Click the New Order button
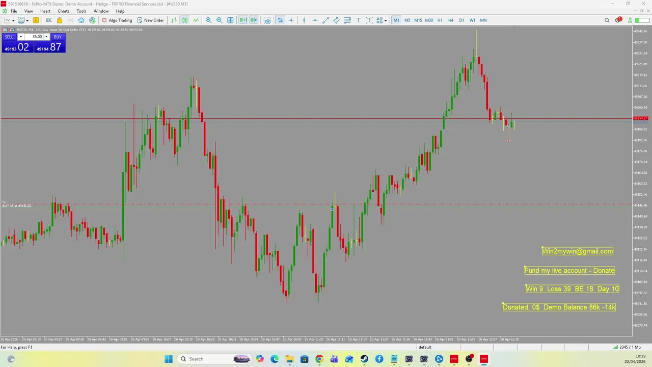 (151, 20)
